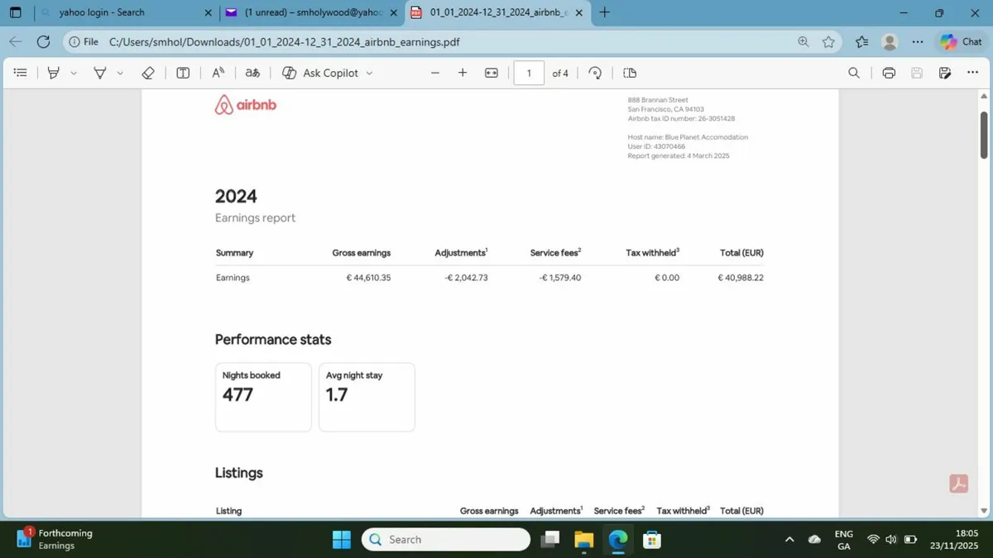This screenshot has height=558, width=993.
Task: Zoom in with the plus button
Action: coord(463,73)
